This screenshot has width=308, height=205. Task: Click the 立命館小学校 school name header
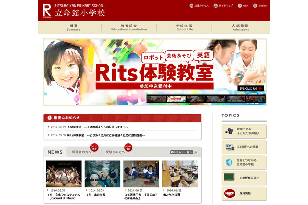click(x=80, y=13)
